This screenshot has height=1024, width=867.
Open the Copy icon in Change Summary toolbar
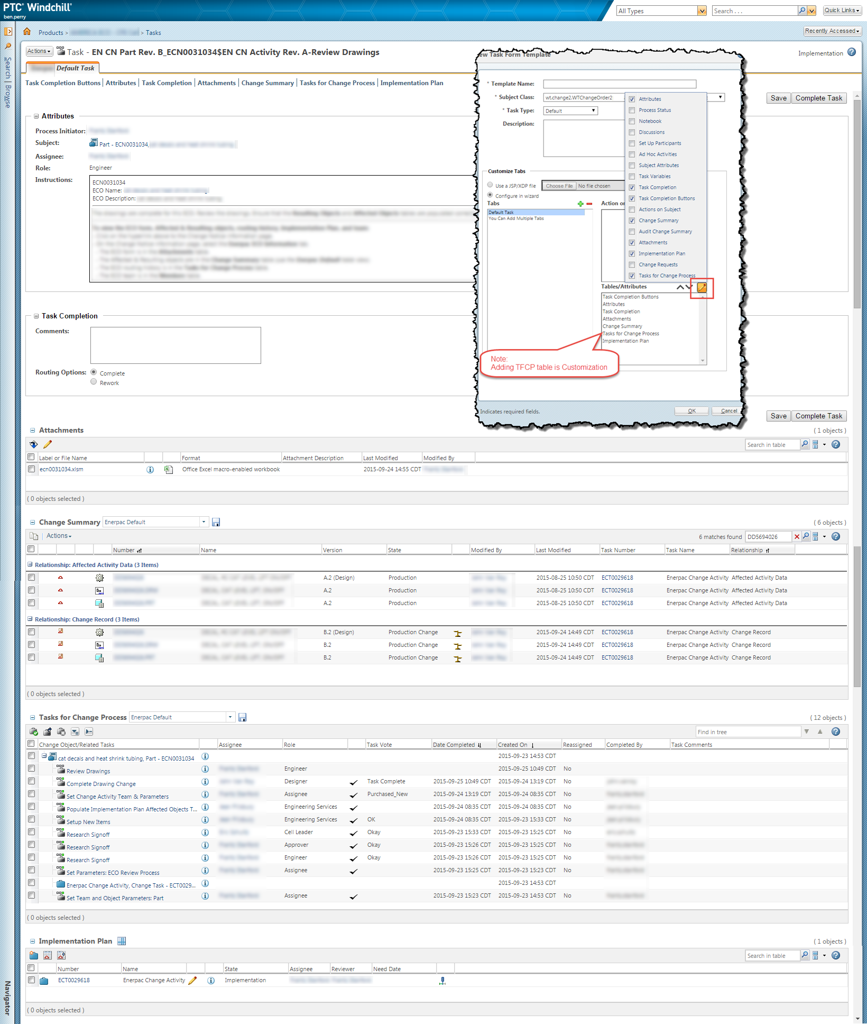click(34, 536)
